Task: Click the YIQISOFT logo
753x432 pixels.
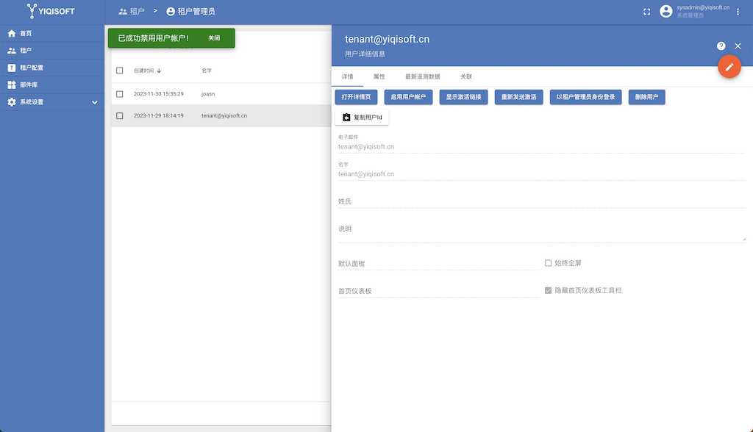Action: click(x=51, y=11)
